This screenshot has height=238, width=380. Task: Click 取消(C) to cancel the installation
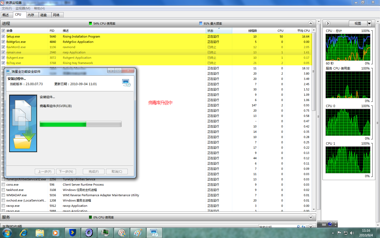point(117,172)
